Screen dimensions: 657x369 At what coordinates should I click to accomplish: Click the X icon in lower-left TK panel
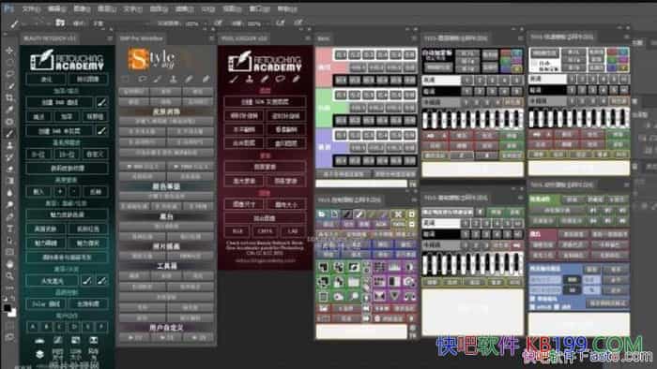click(x=398, y=214)
